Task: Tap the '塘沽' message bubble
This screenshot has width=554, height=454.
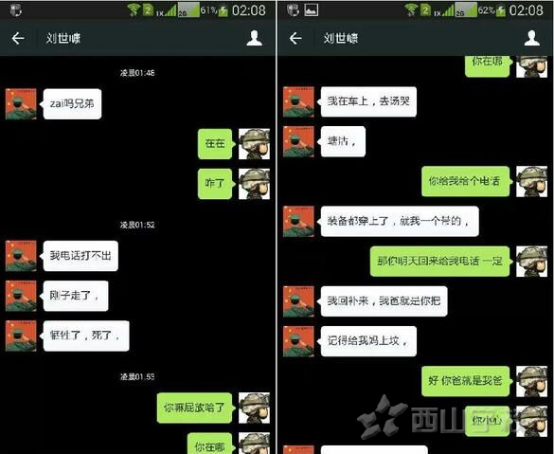Action: (343, 141)
